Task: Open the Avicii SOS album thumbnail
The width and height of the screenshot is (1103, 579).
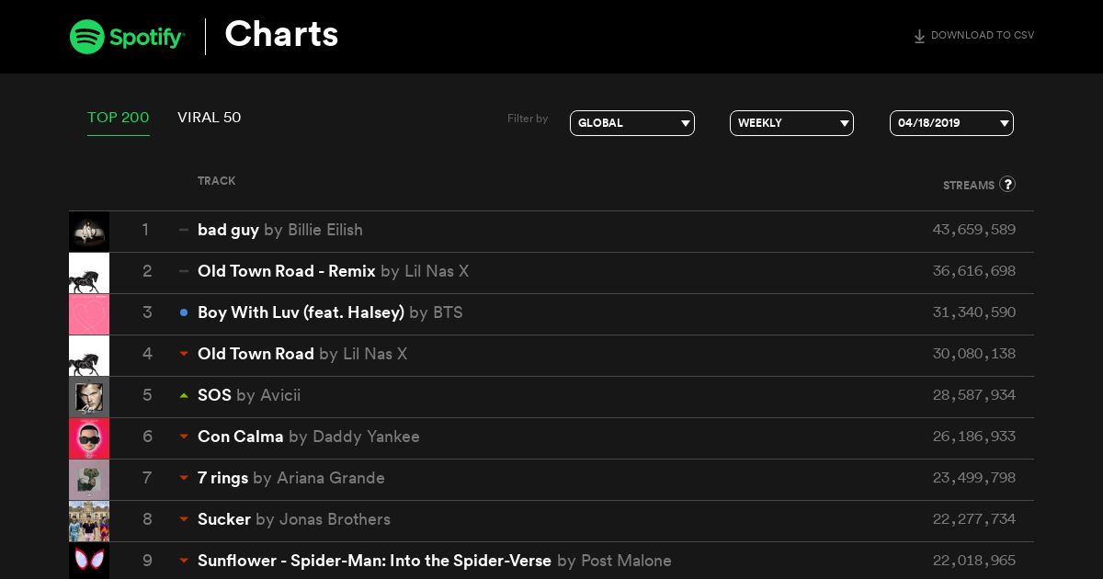Action: click(x=89, y=397)
